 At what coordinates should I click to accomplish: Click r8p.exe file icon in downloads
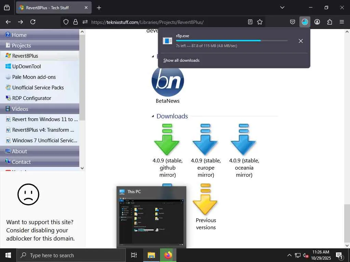coord(167,41)
